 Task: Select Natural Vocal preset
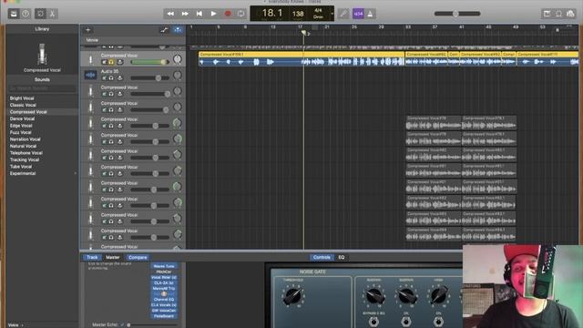coord(23,146)
